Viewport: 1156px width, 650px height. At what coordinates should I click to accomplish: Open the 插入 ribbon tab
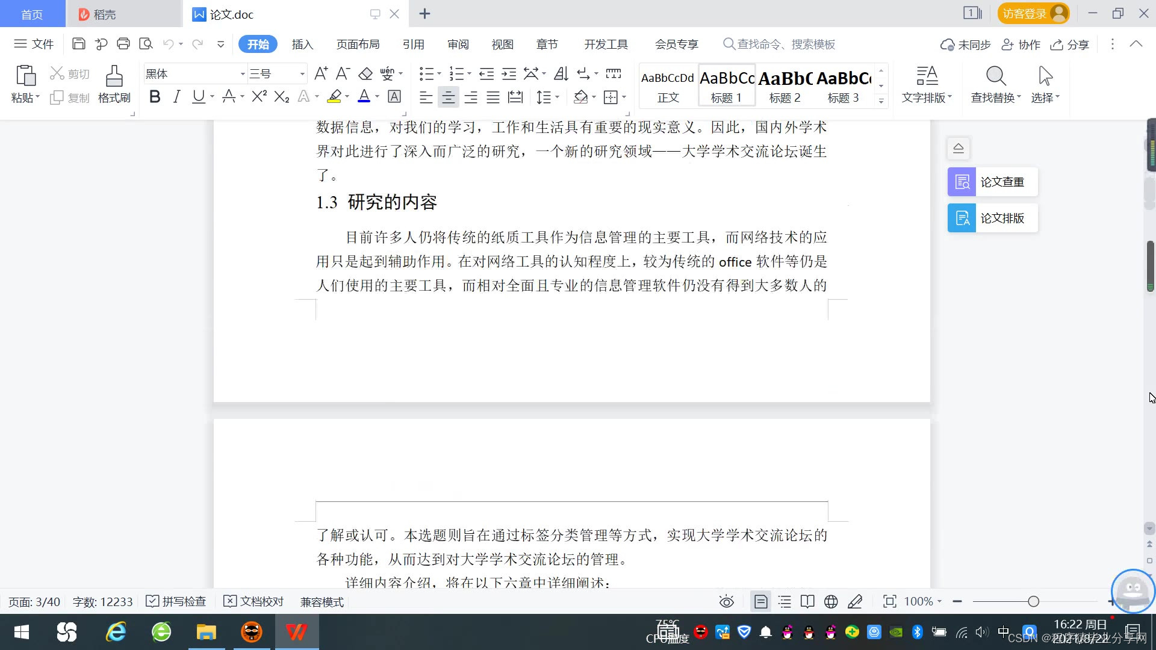[302, 44]
